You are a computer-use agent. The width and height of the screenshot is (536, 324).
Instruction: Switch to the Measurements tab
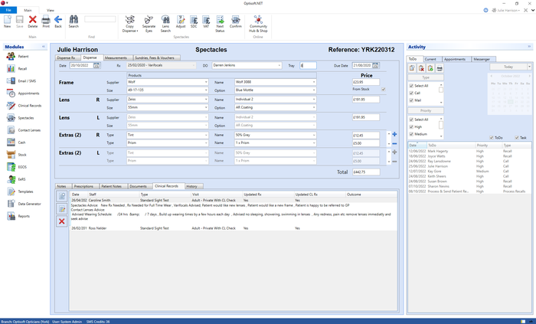tap(116, 57)
